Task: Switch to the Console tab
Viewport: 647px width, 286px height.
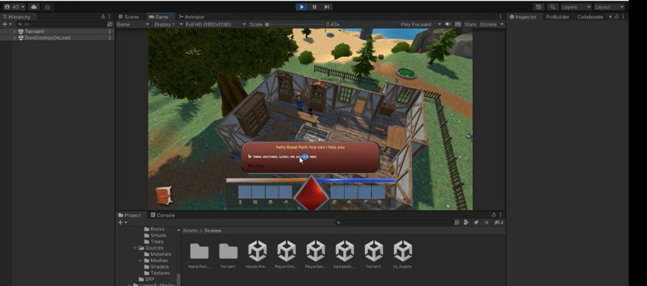Action: (x=162, y=215)
